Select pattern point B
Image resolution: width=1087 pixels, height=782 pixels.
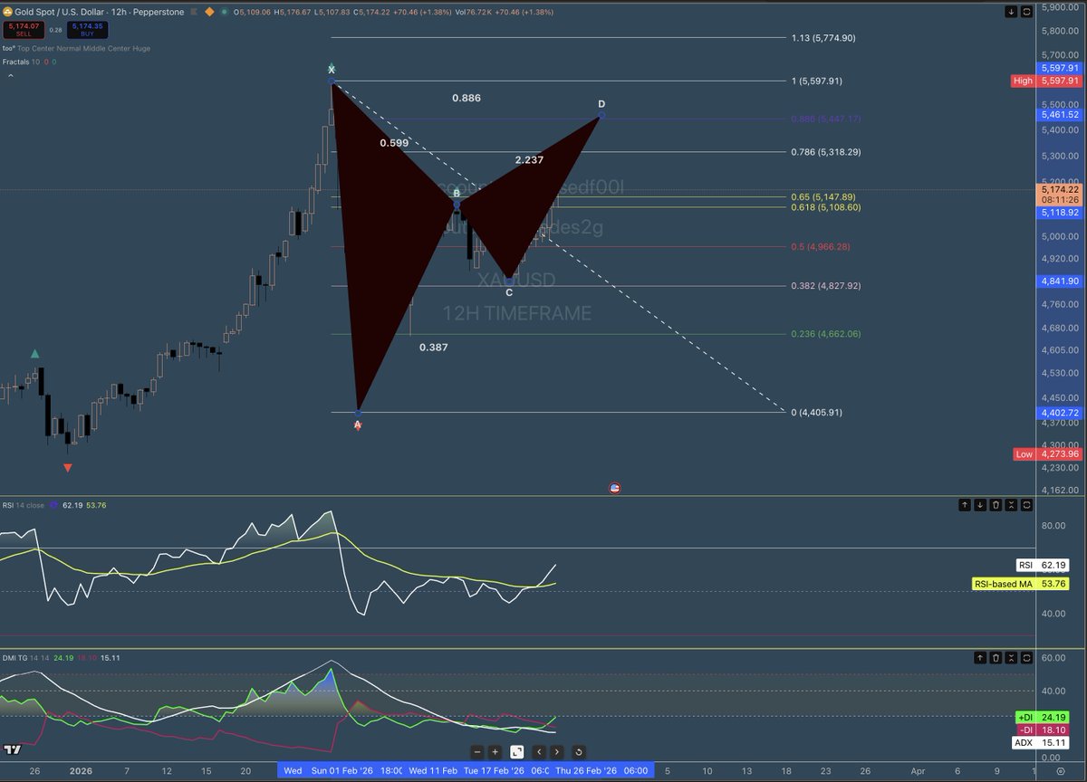(457, 205)
